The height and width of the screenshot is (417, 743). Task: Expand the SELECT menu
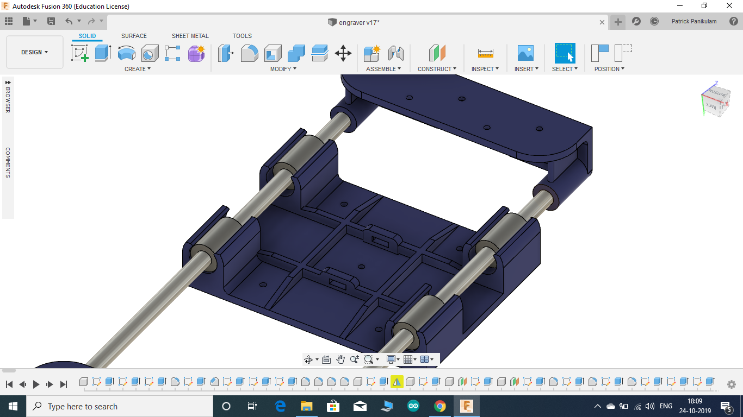click(565, 69)
